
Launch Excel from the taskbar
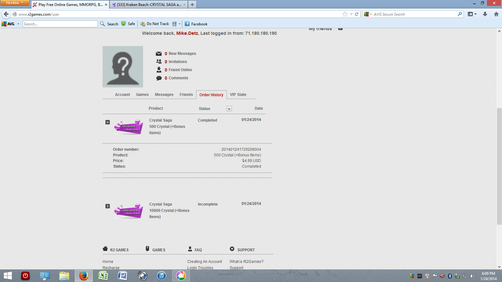tap(103, 276)
